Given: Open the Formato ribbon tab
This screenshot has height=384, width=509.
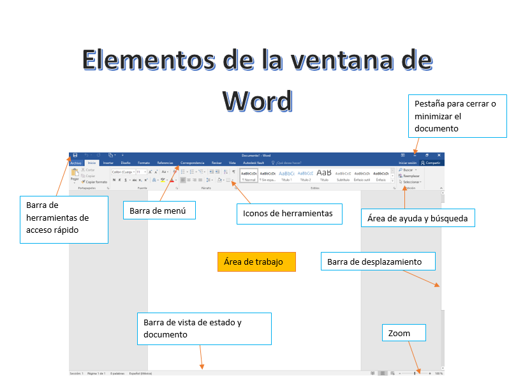Looking at the screenshot, I should 144,163.
